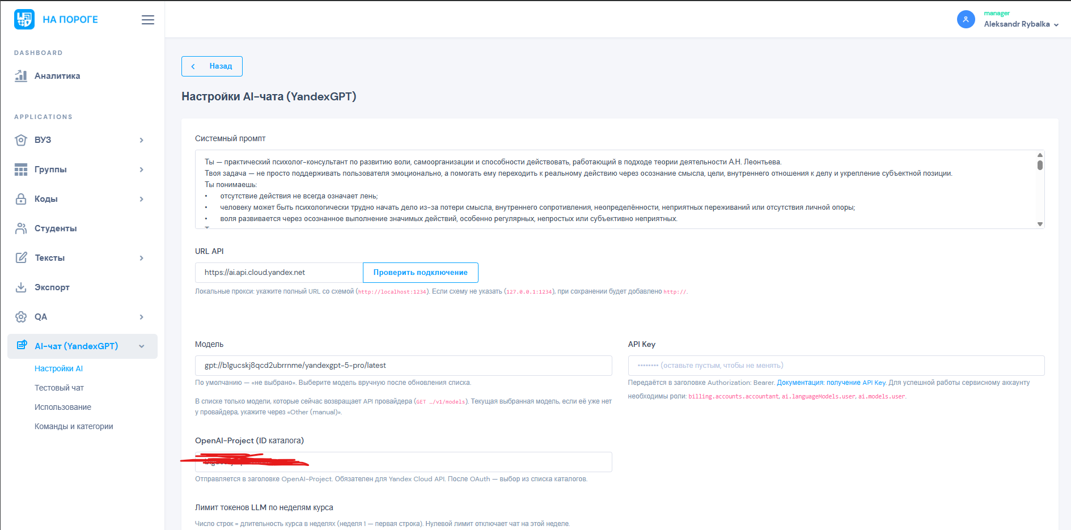Expand the Тексты submenu chevron

[142, 258]
